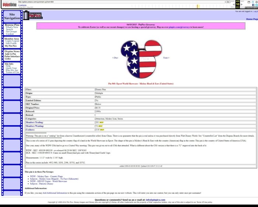Click the '$6.50' Original Price value
The image size is (258, 207).
98,108
